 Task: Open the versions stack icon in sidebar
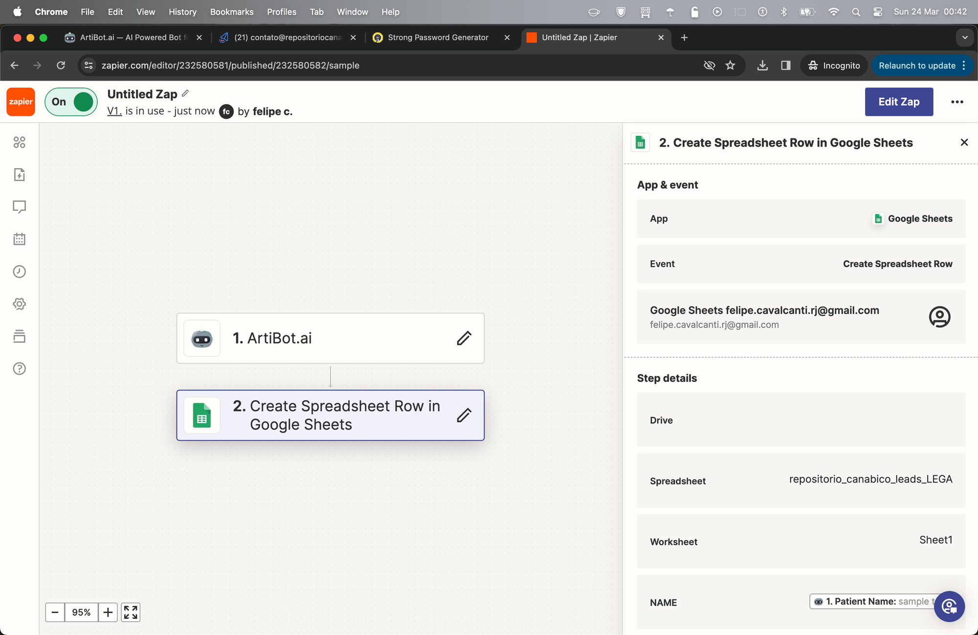(x=19, y=336)
